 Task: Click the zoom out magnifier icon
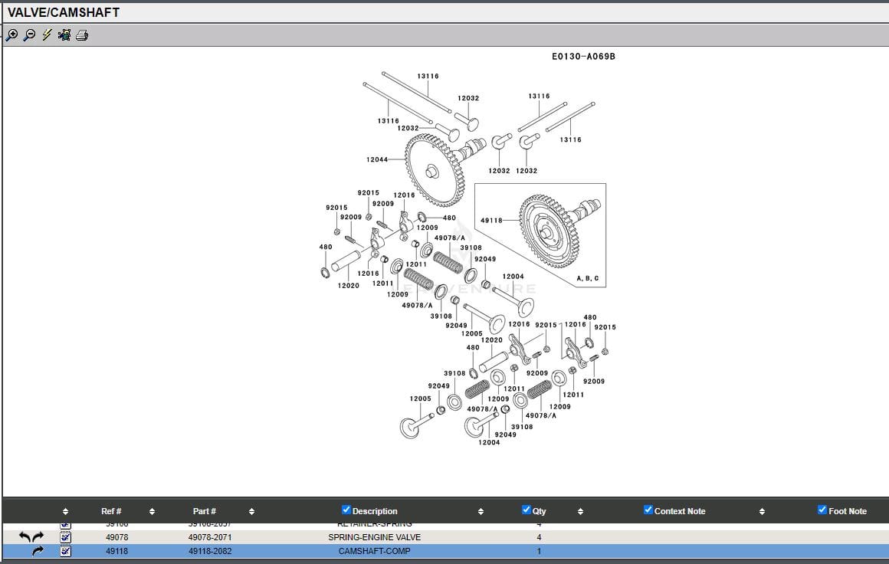[x=29, y=35]
